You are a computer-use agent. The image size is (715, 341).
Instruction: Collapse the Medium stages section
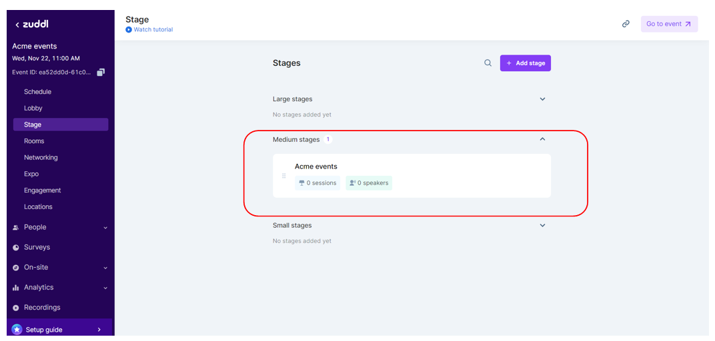click(542, 139)
